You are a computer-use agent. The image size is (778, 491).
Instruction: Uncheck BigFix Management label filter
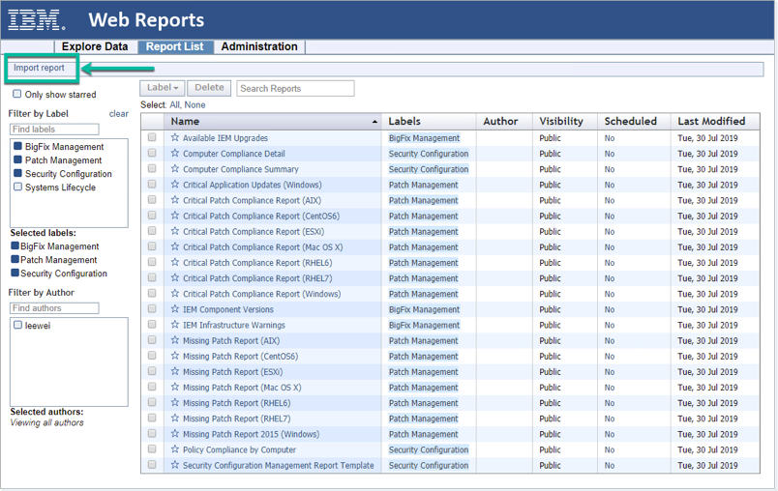point(17,146)
